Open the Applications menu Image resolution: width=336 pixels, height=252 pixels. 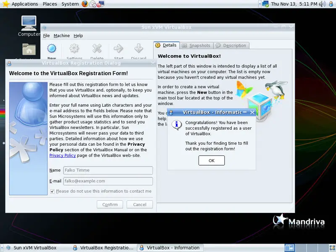25,4
